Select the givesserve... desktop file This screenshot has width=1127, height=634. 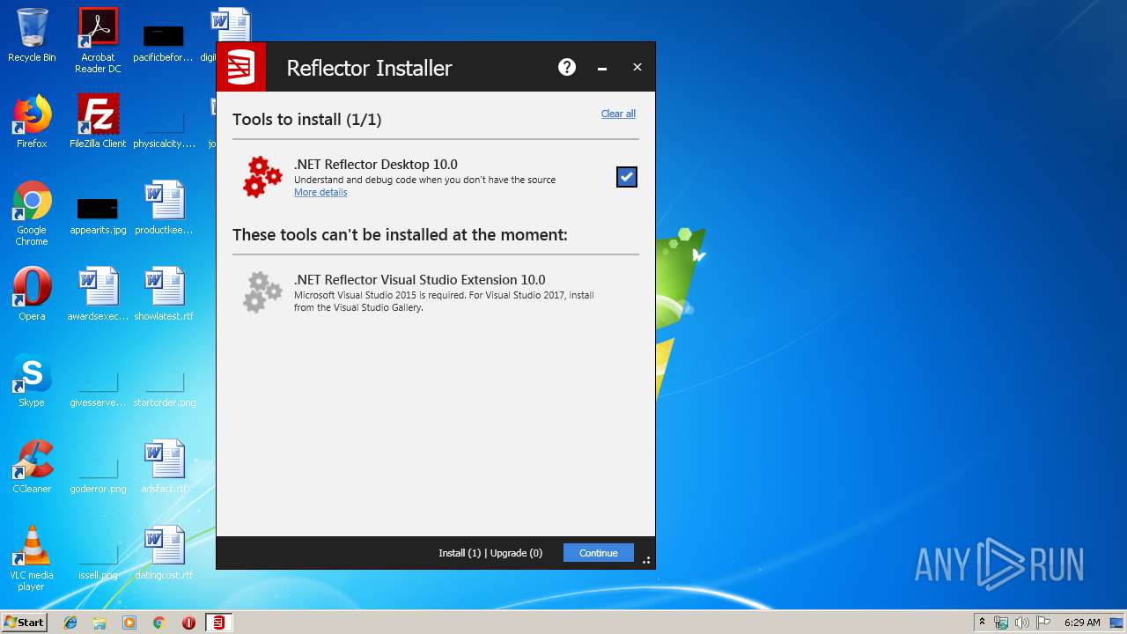(98, 389)
